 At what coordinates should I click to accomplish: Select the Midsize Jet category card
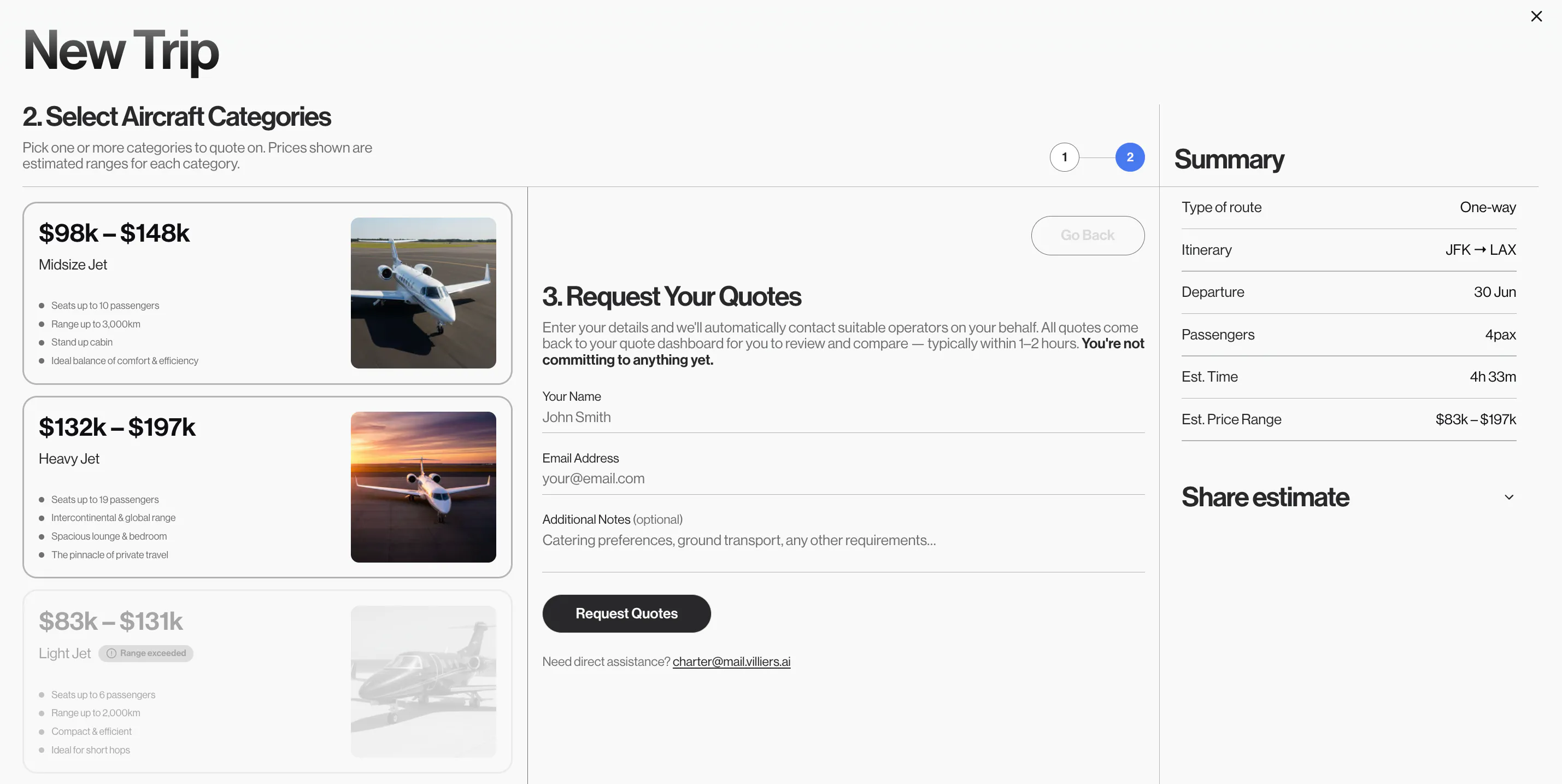point(267,293)
